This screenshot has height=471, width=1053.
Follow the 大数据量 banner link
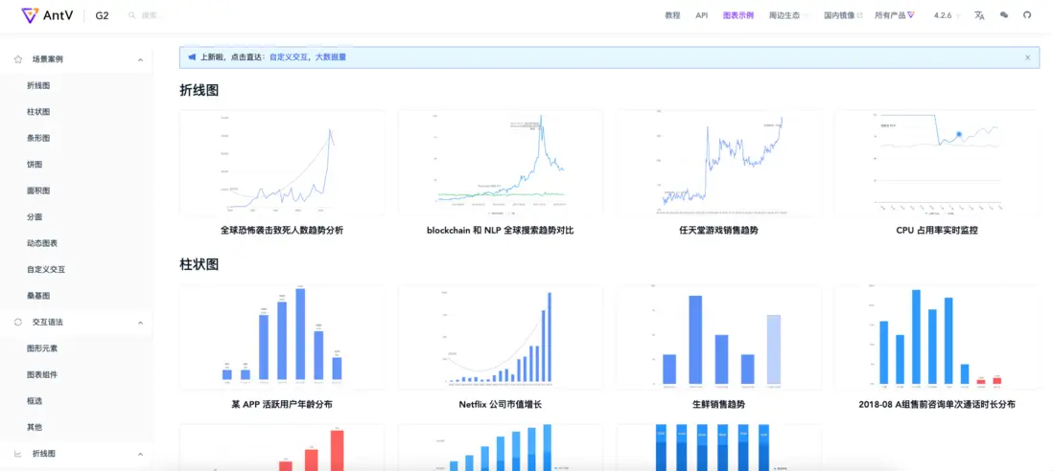tap(331, 57)
